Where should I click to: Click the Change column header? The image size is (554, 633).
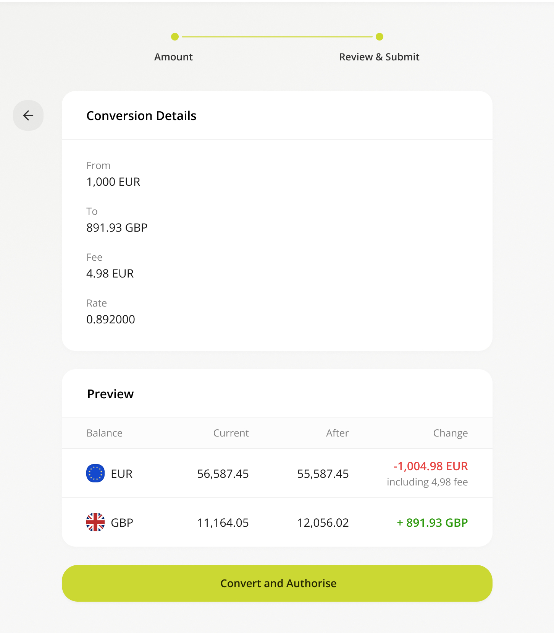[x=451, y=433]
